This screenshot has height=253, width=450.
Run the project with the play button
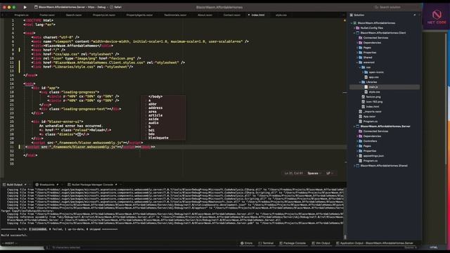(25, 7)
